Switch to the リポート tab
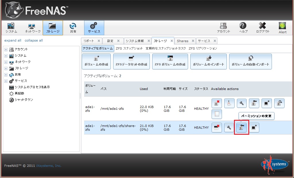Viewport: 294px width, 178px height. click(89, 41)
